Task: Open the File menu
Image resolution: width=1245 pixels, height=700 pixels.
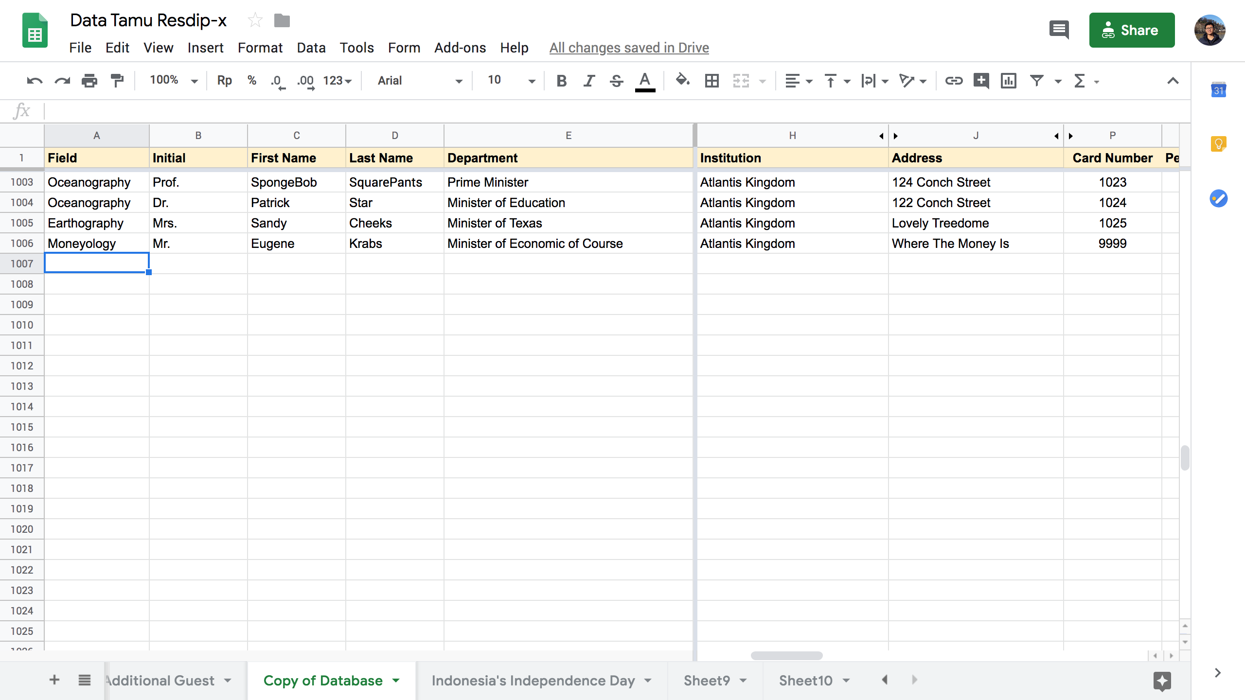Action: pyautogui.click(x=80, y=48)
